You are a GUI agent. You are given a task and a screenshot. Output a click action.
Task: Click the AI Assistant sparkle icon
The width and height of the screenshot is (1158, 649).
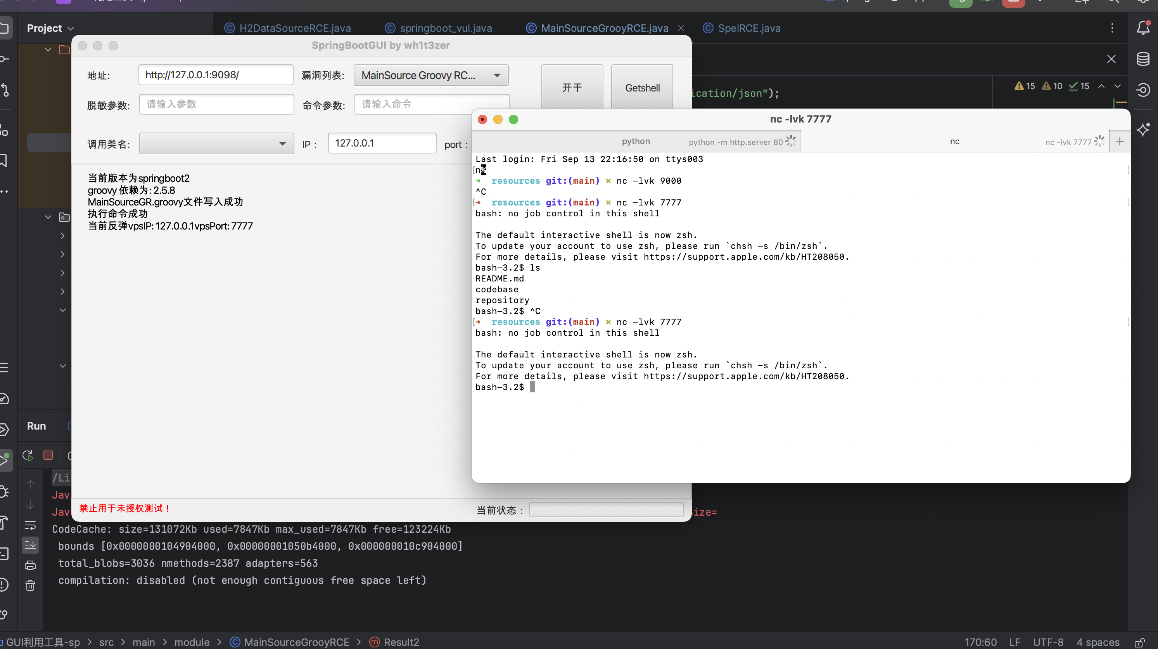[1143, 130]
